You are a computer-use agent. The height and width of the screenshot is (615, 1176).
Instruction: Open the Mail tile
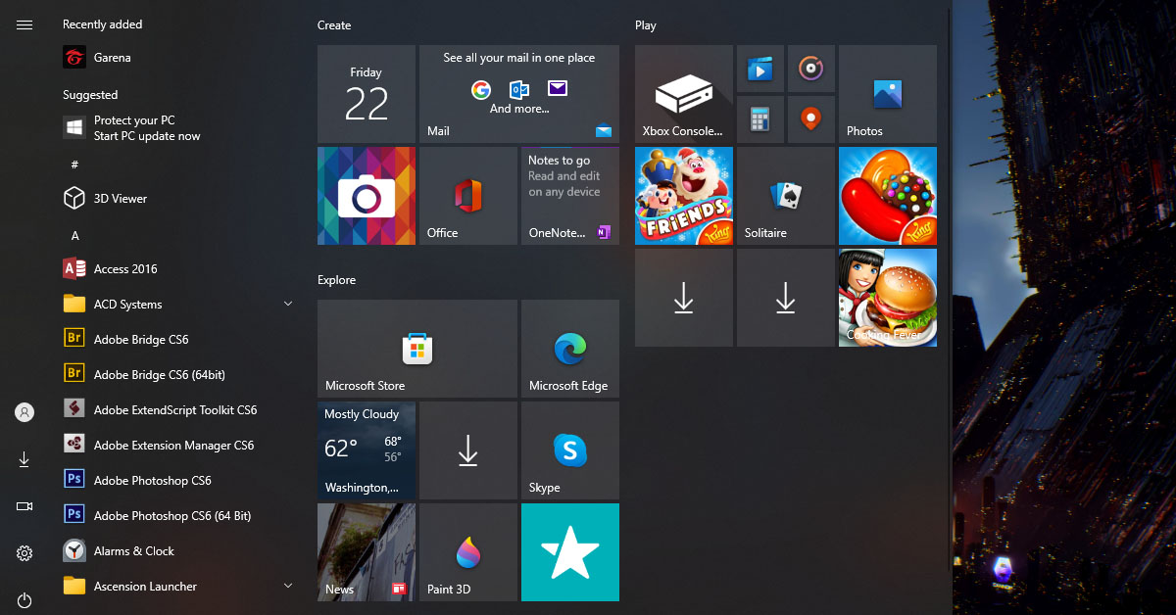point(519,94)
